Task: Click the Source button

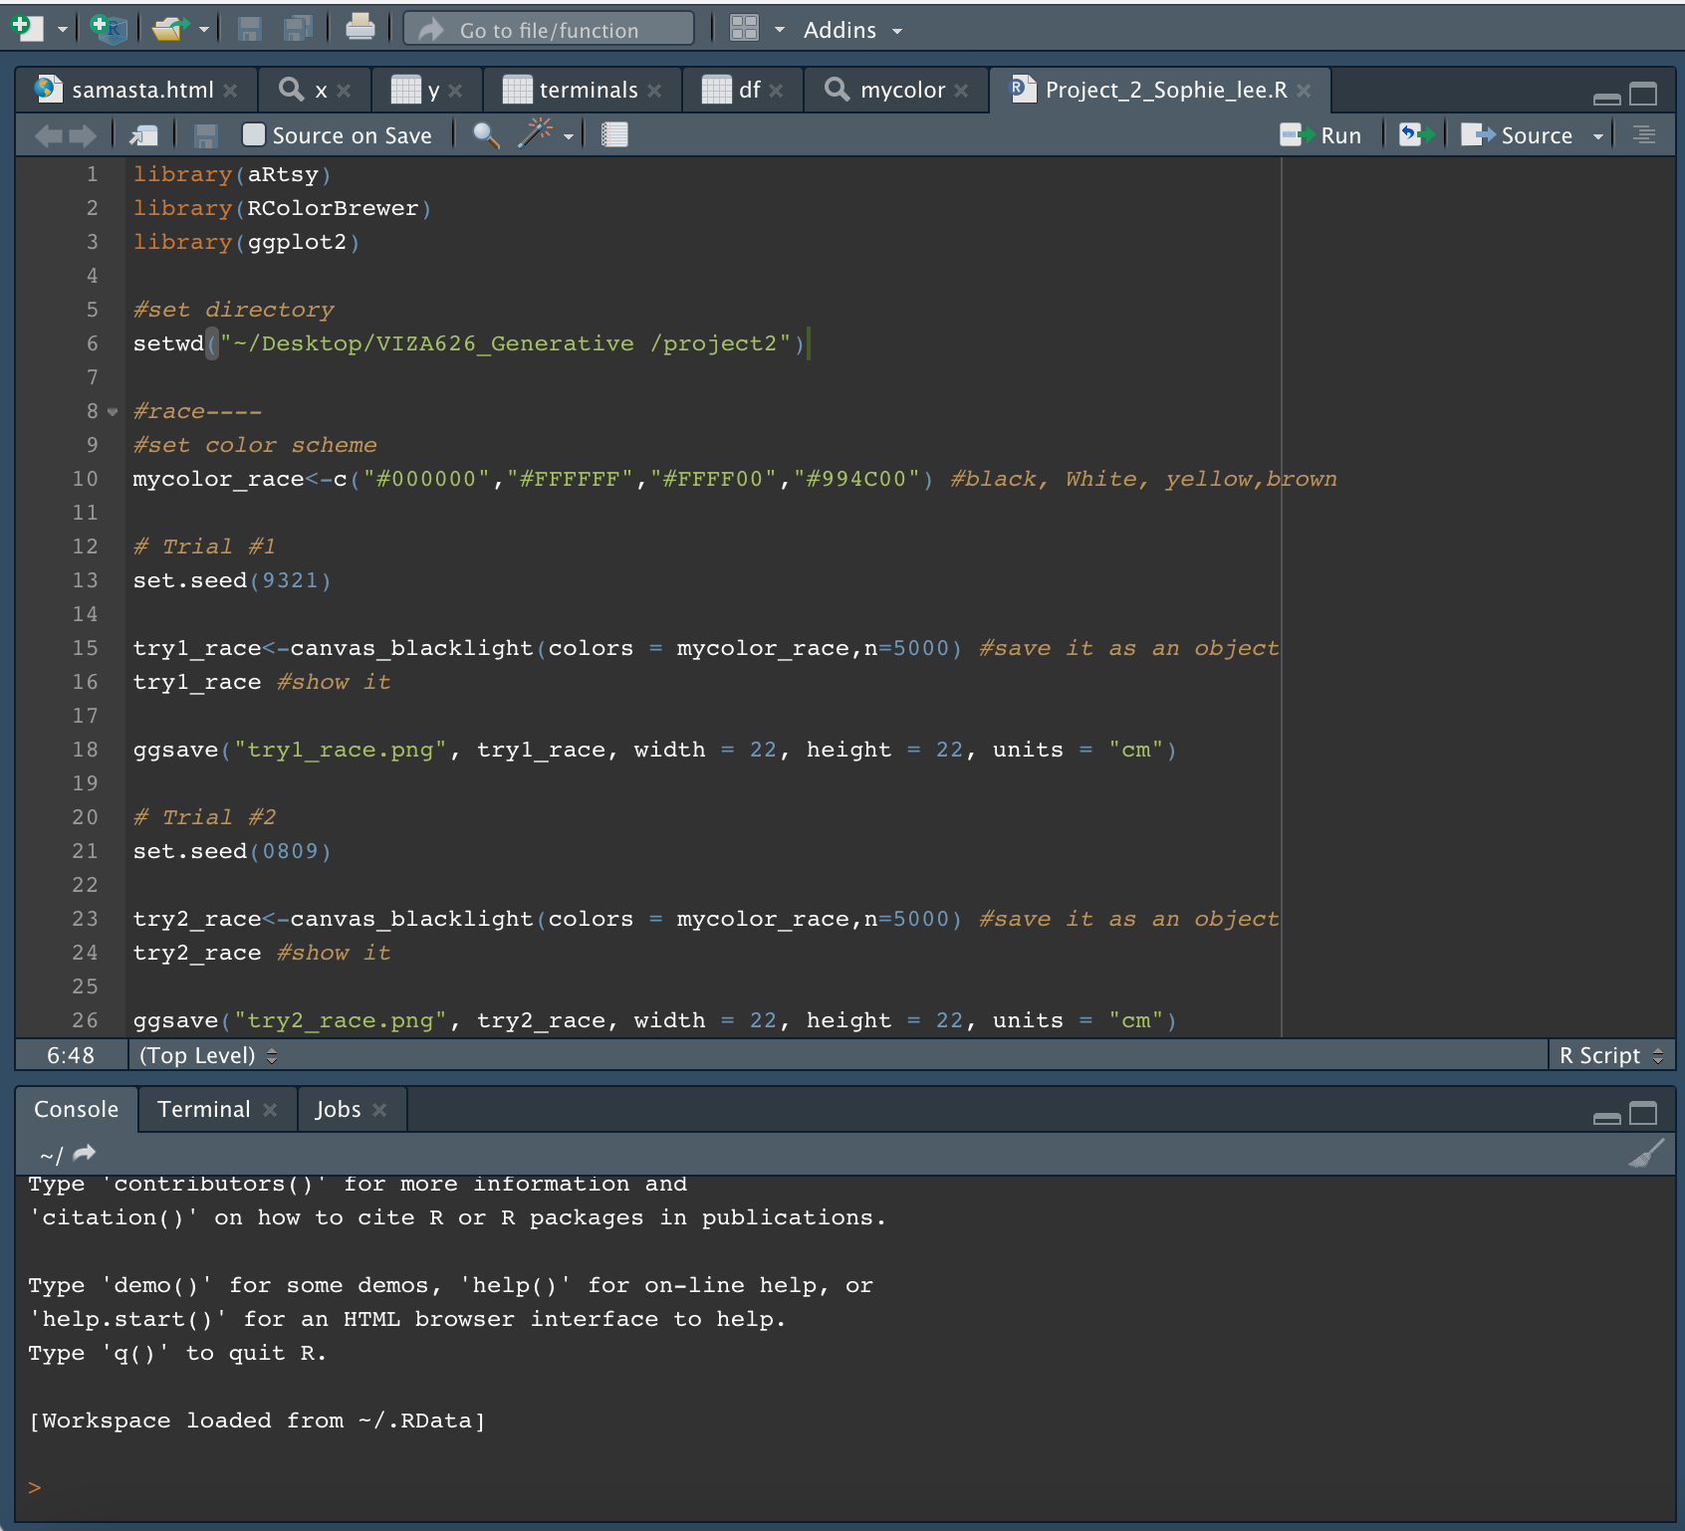Action: (x=1517, y=135)
